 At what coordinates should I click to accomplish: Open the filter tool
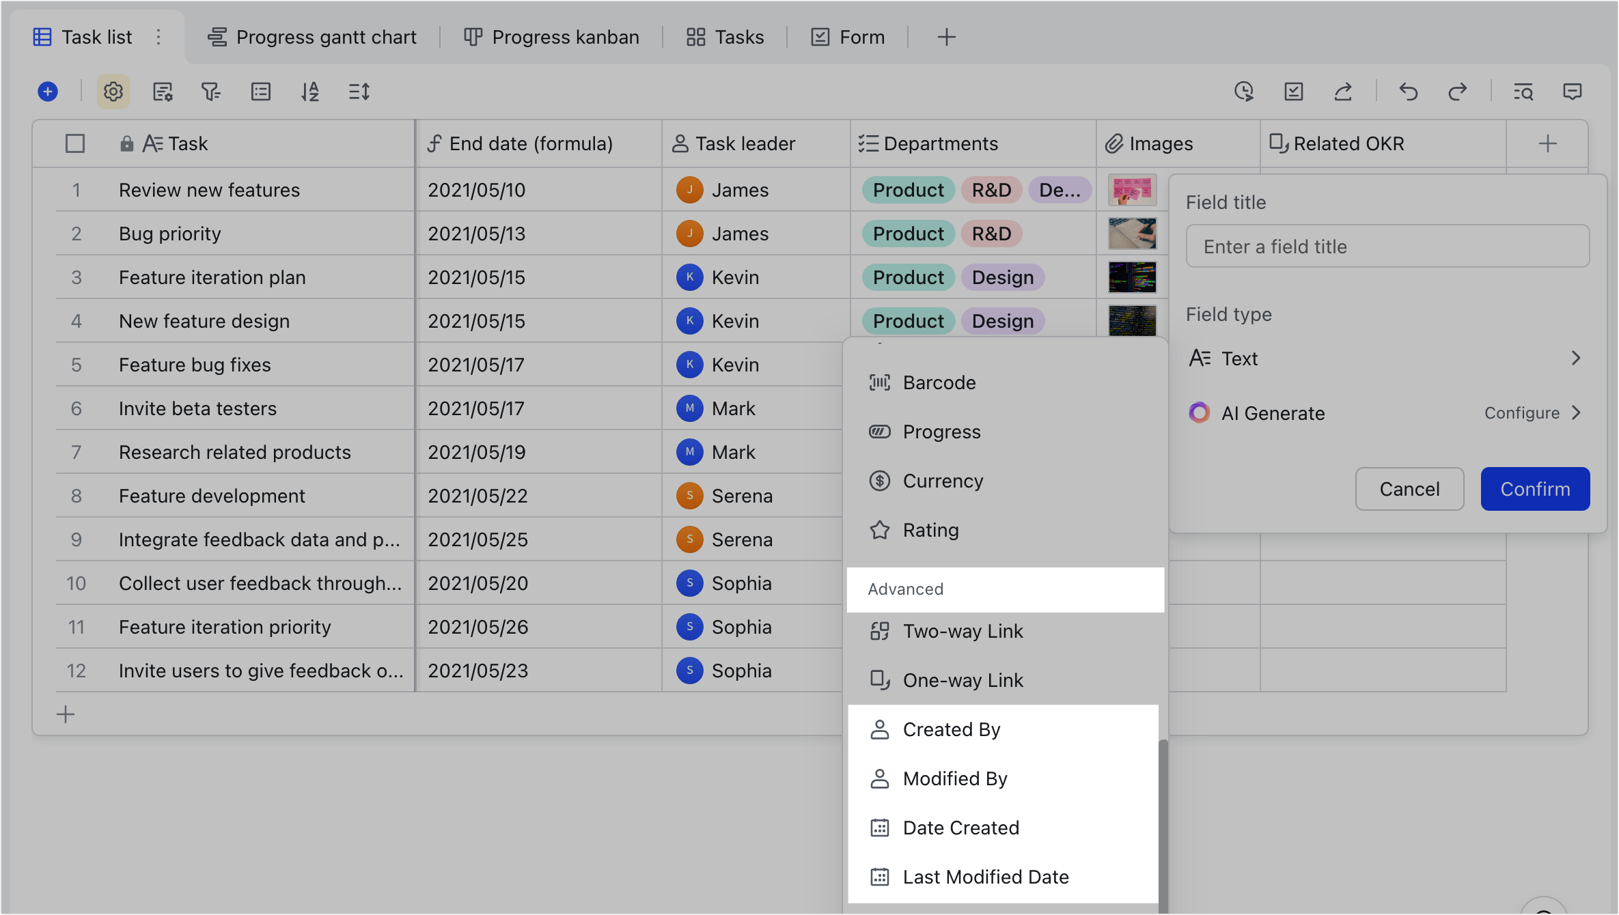[x=211, y=91]
